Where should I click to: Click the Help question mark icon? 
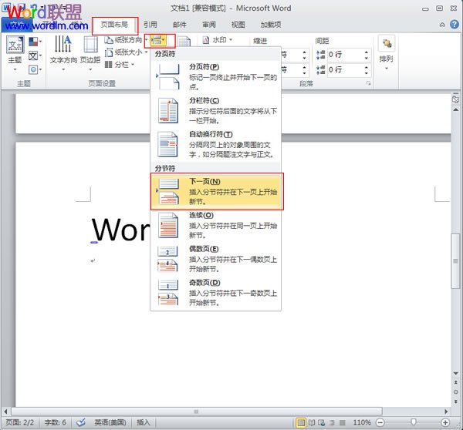tap(455, 25)
